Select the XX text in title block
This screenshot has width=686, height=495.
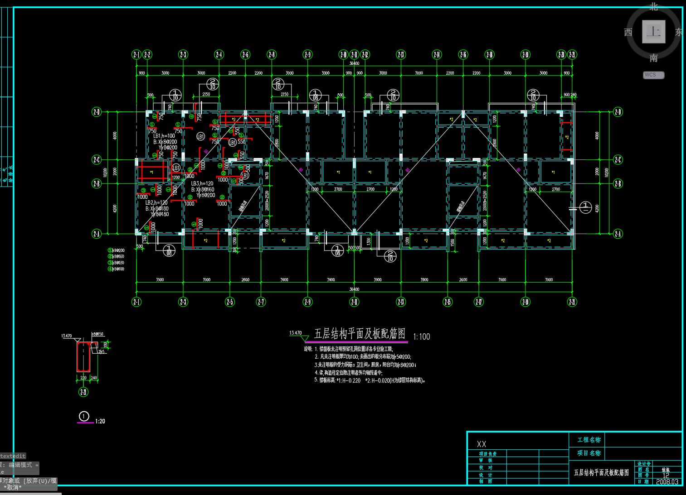(482, 444)
